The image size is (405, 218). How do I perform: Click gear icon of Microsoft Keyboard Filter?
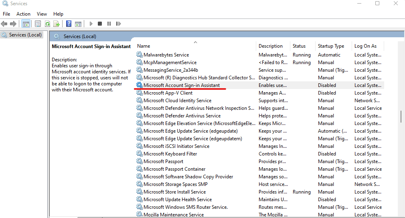point(140,153)
